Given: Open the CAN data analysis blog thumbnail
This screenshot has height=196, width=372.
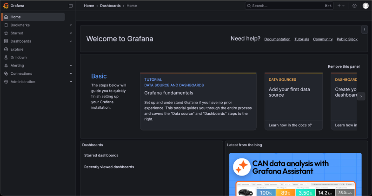Looking at the screenshot, I should point(295,174).
